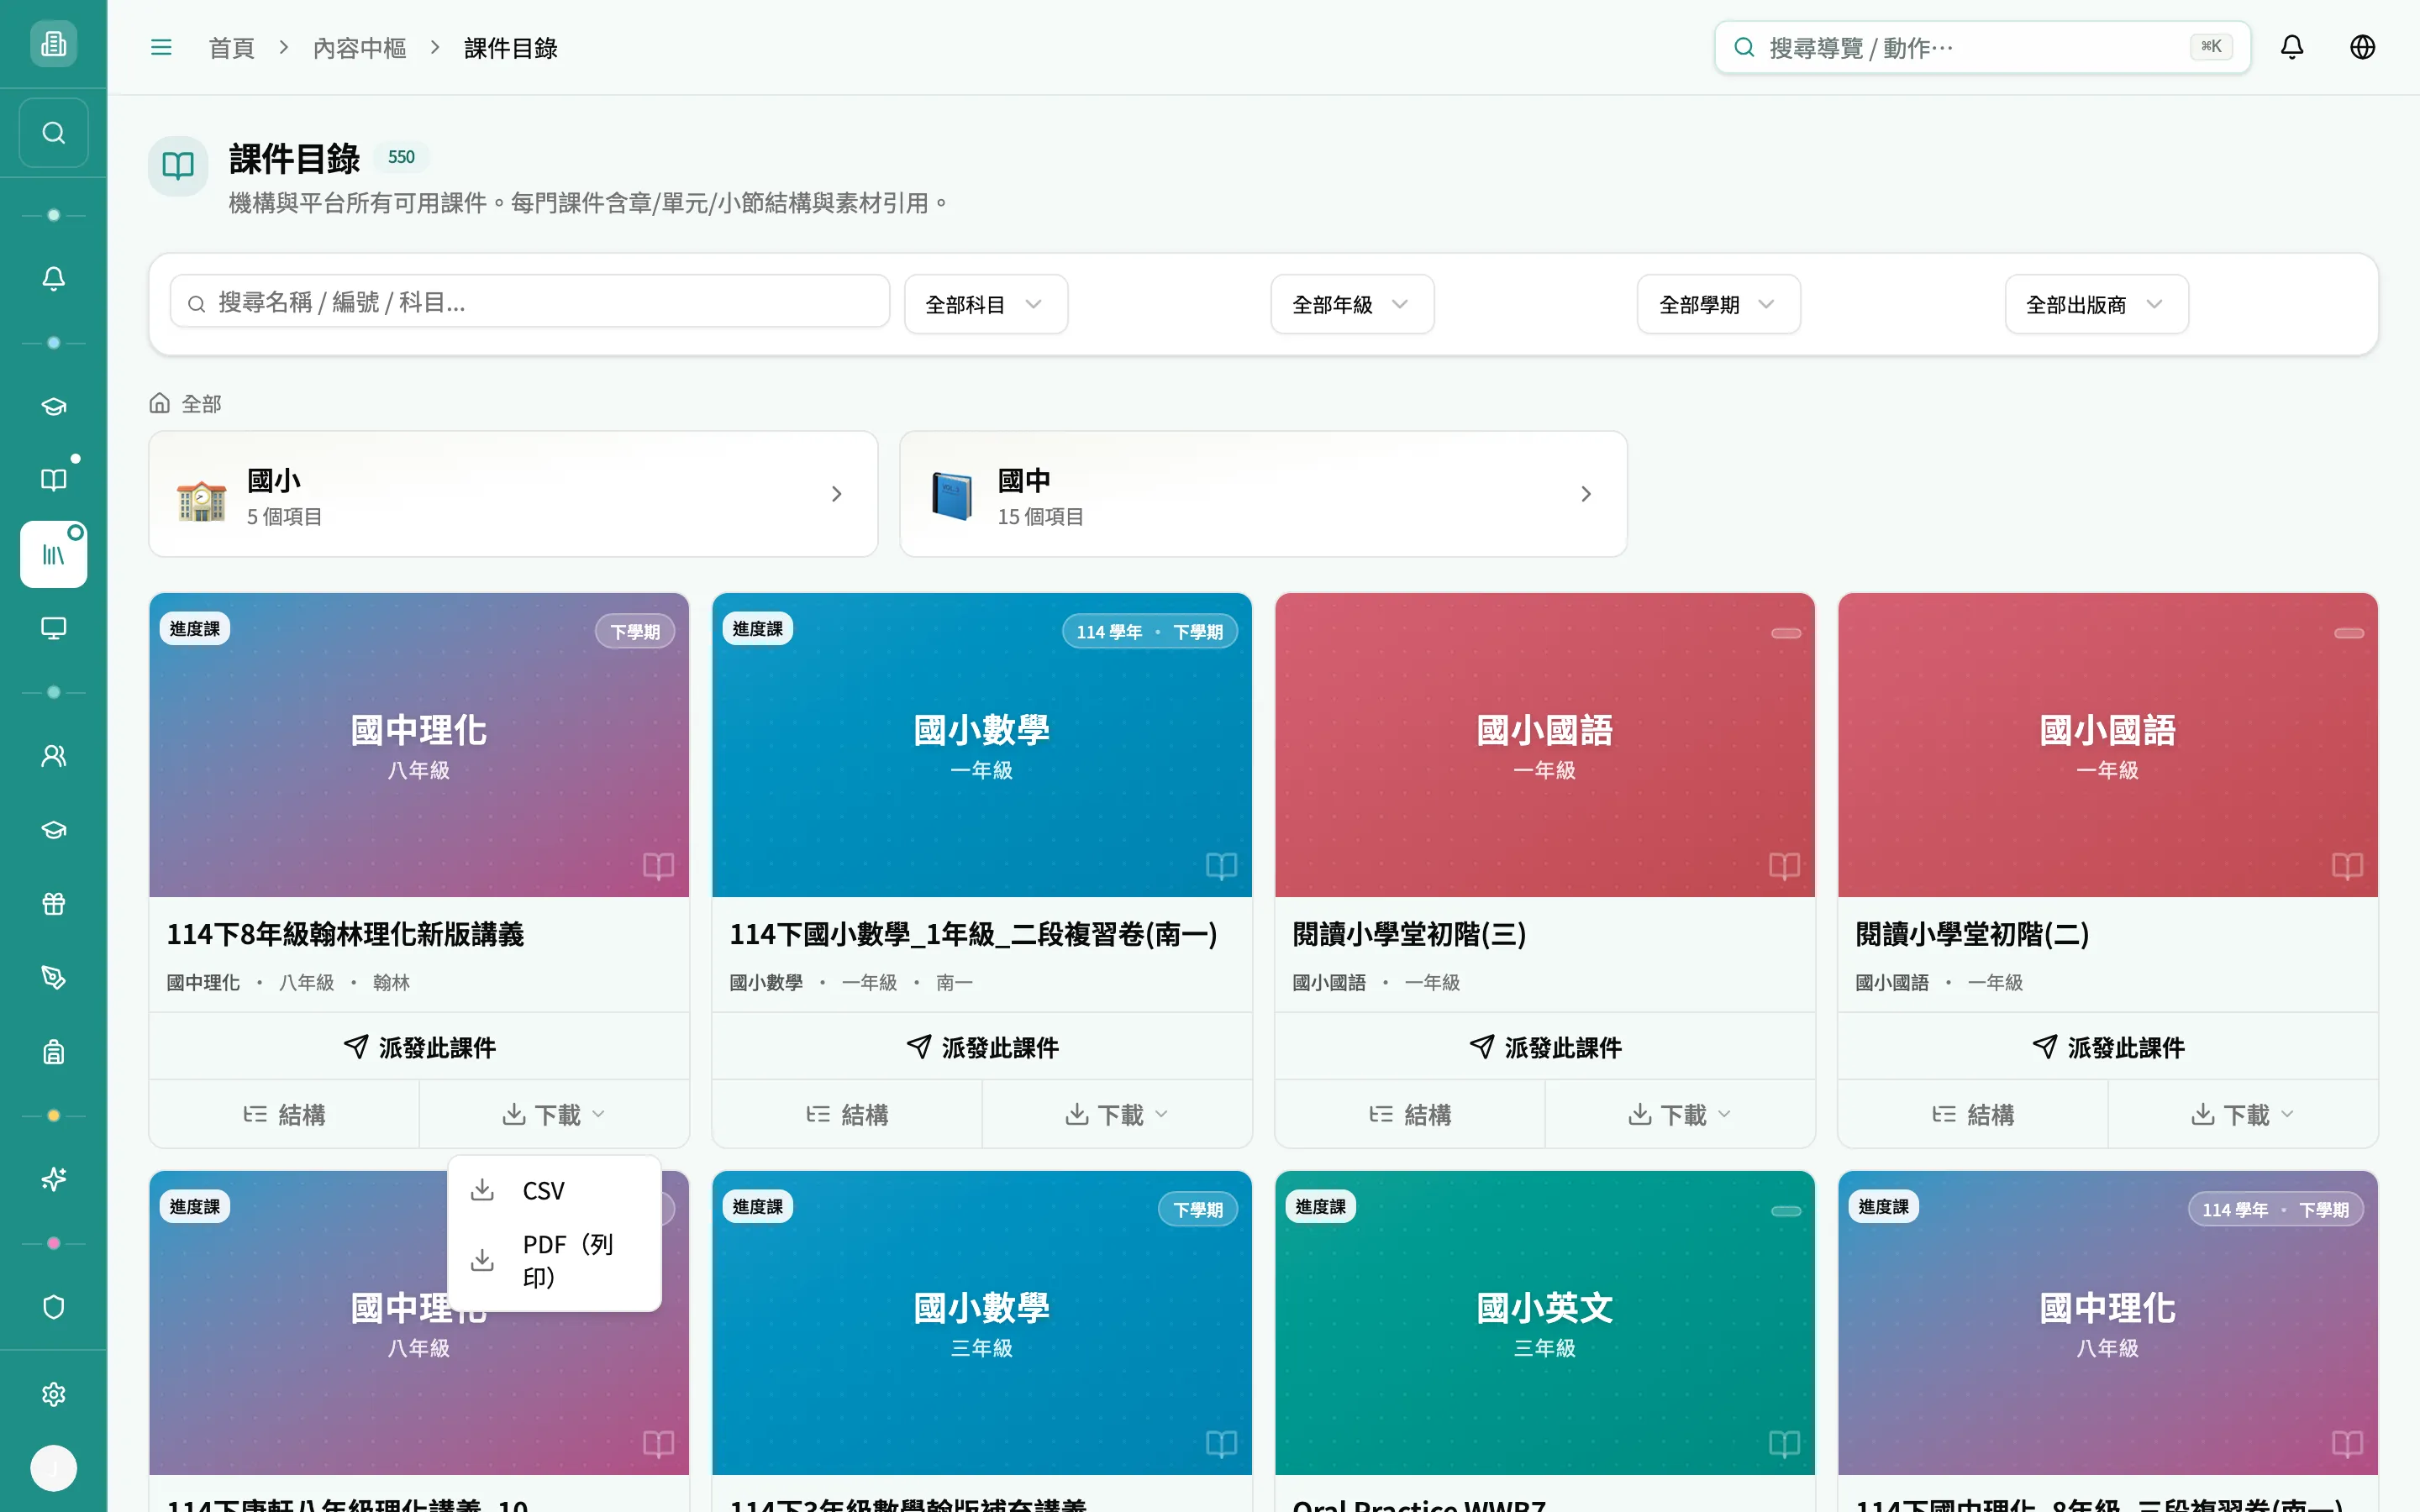Click the user avatar at the sidebar bottom
The height and width of the screenshot is (1512, 2420).
coord(54,1468)
